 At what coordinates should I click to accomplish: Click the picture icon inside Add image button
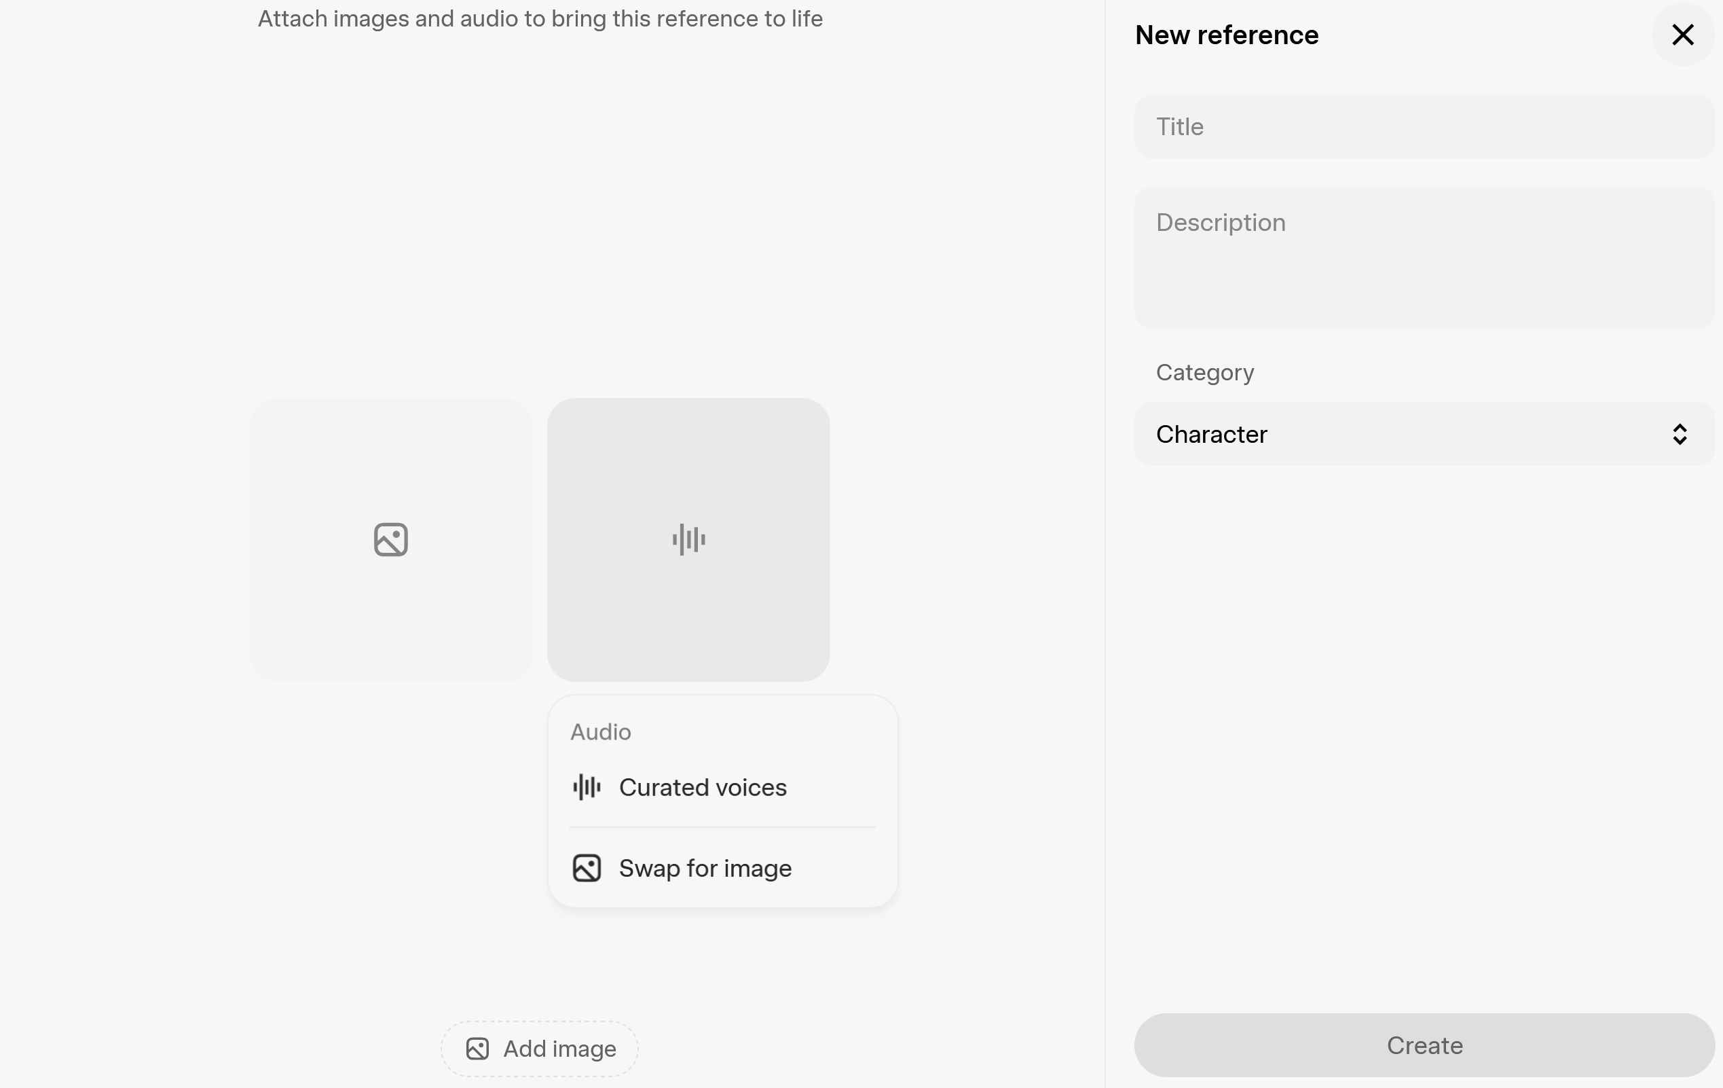click(x=477, y=1049)
